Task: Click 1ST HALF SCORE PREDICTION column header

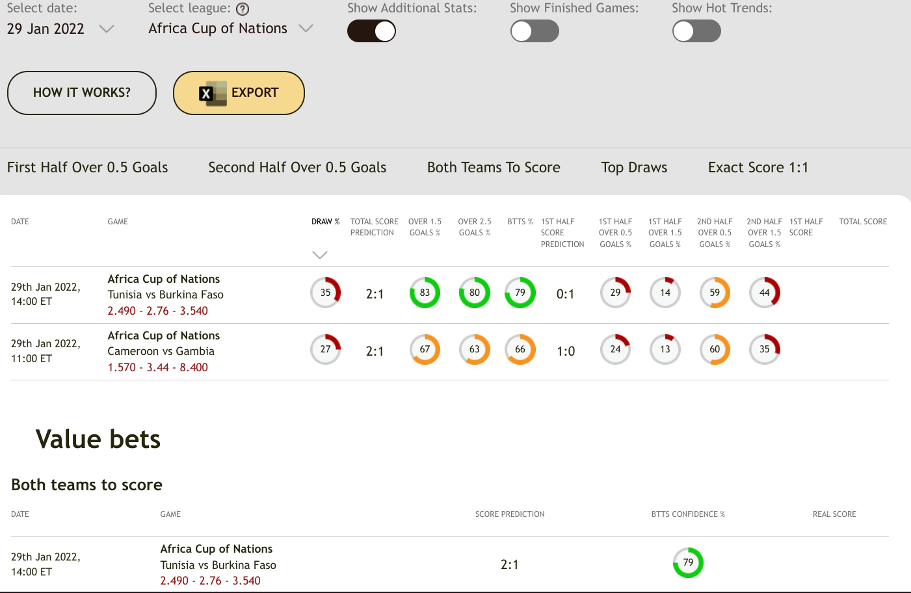Action: tap(562, 233)
